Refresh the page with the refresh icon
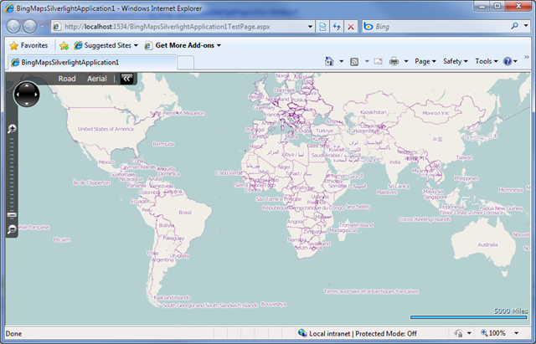The image size is (536, 344). [x=337, y=26]
